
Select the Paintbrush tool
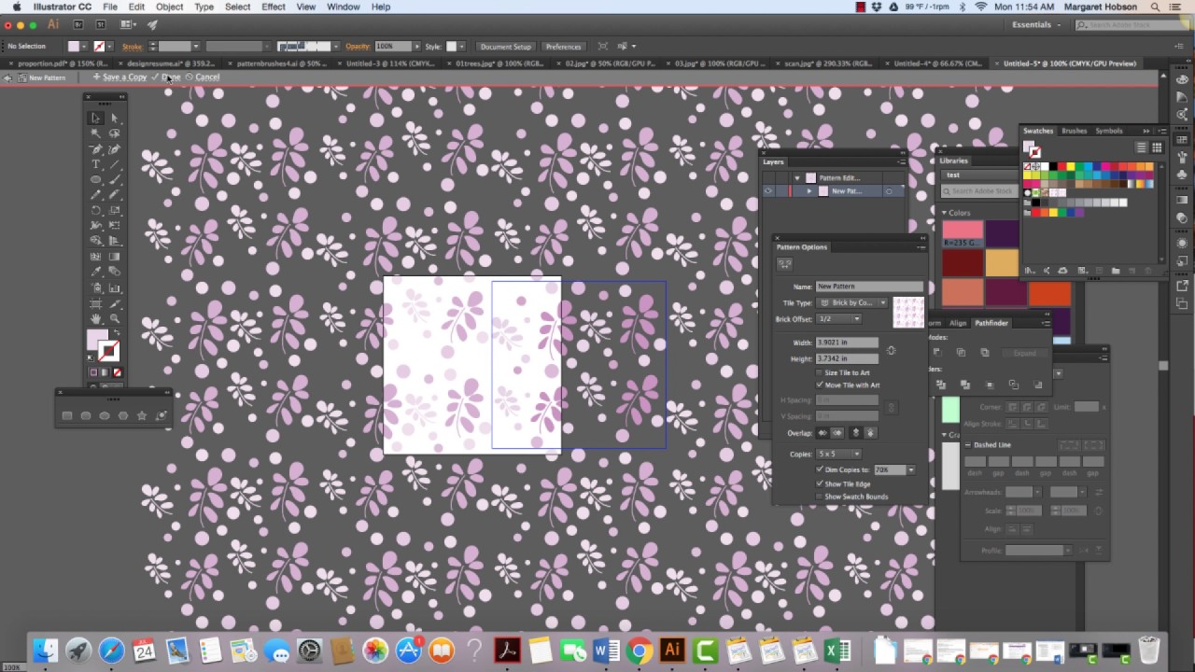coord(115,179)
